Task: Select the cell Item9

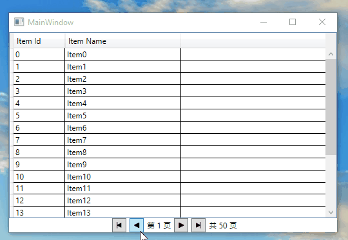Action: [123, 164]
